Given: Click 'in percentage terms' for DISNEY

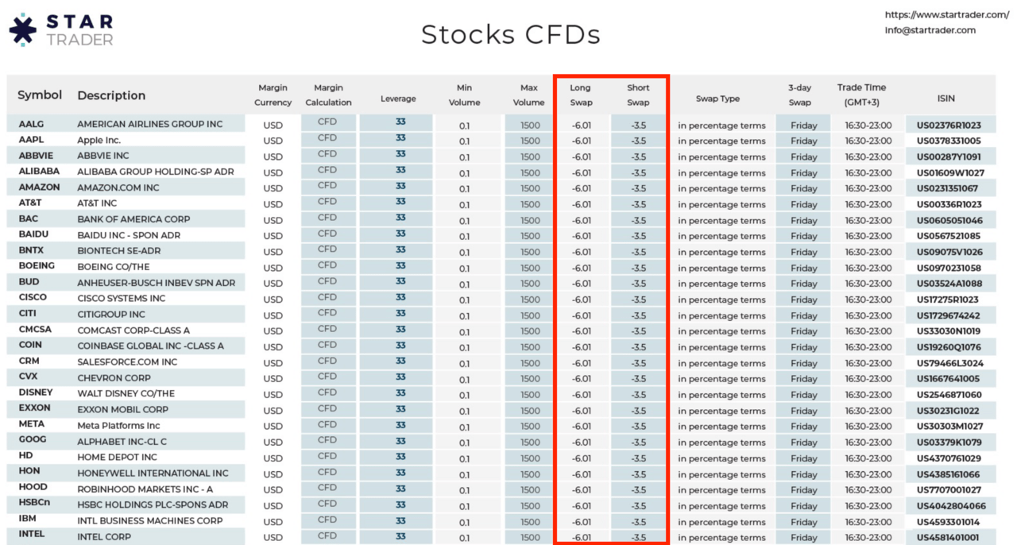Looking at the screenshot, I should [x=721, y=394].
